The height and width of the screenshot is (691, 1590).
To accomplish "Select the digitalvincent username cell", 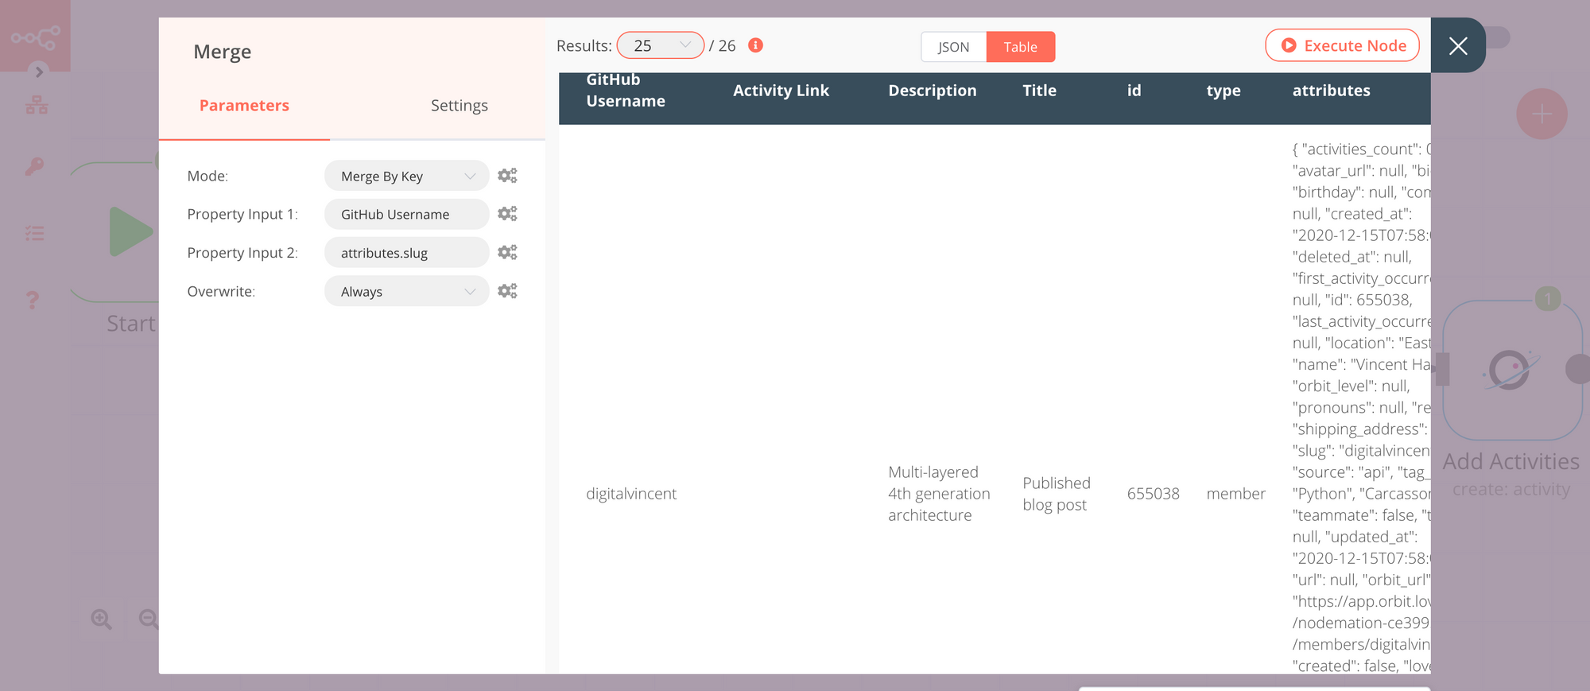I will (x=631, y=494).
